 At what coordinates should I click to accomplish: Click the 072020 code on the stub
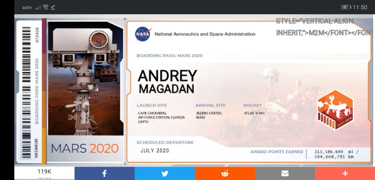point(37,35)
